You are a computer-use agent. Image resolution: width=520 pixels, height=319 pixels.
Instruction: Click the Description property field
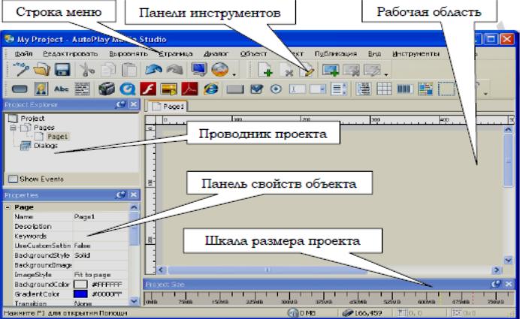101,227
